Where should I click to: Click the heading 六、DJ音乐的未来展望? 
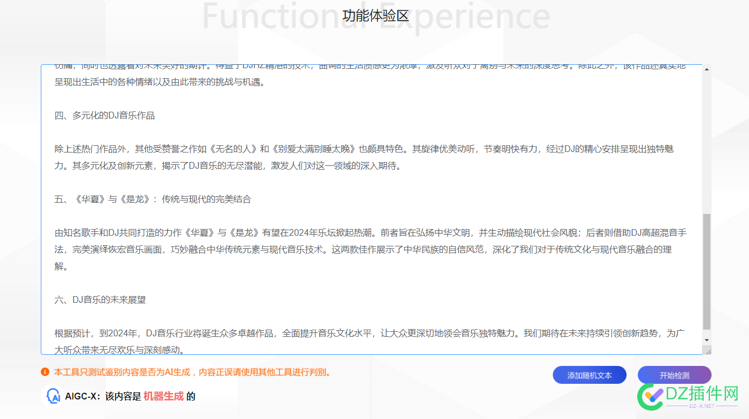(100, 300)
